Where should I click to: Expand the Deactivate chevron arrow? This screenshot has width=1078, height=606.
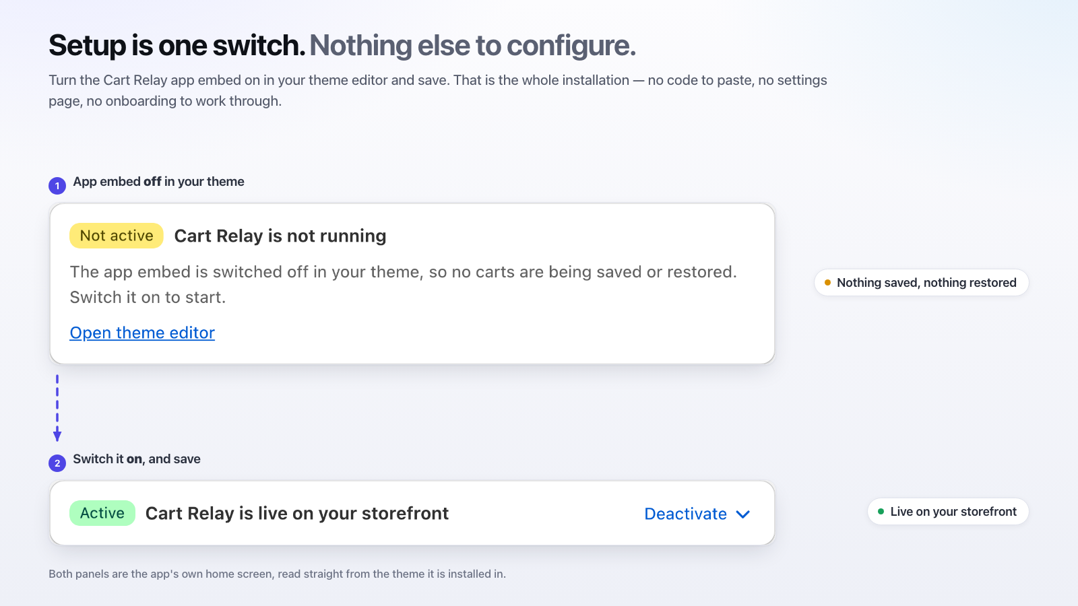coord(743,514)
